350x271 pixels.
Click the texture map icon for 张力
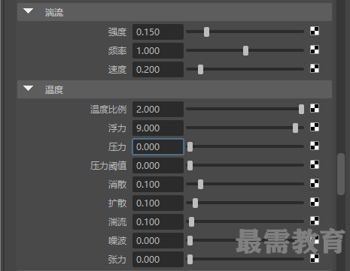click(315, 258)
